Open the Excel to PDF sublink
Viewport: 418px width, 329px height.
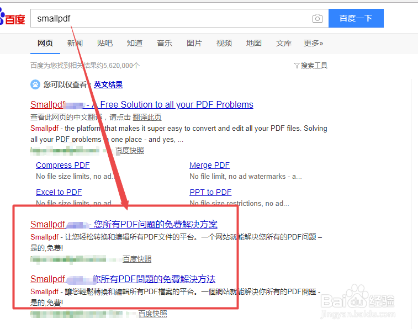click(x=59, y=192)
